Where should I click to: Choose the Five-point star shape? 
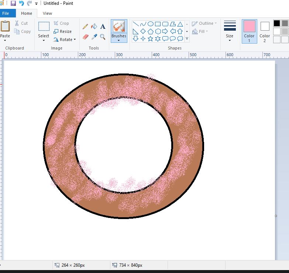(x=151, y=38)
